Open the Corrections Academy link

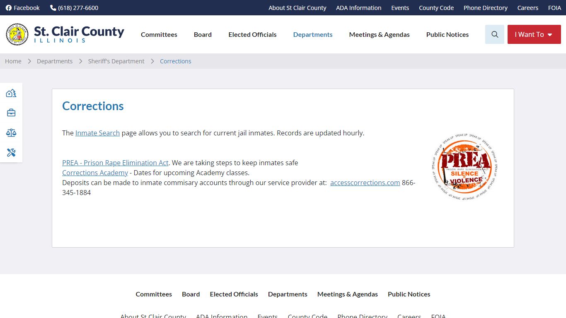[95, 173]
